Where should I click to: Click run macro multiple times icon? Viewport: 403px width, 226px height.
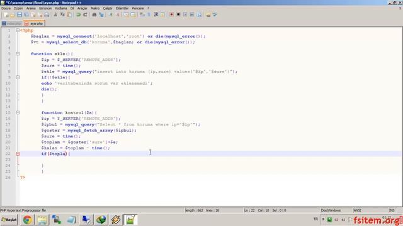(x=192, y=15)
